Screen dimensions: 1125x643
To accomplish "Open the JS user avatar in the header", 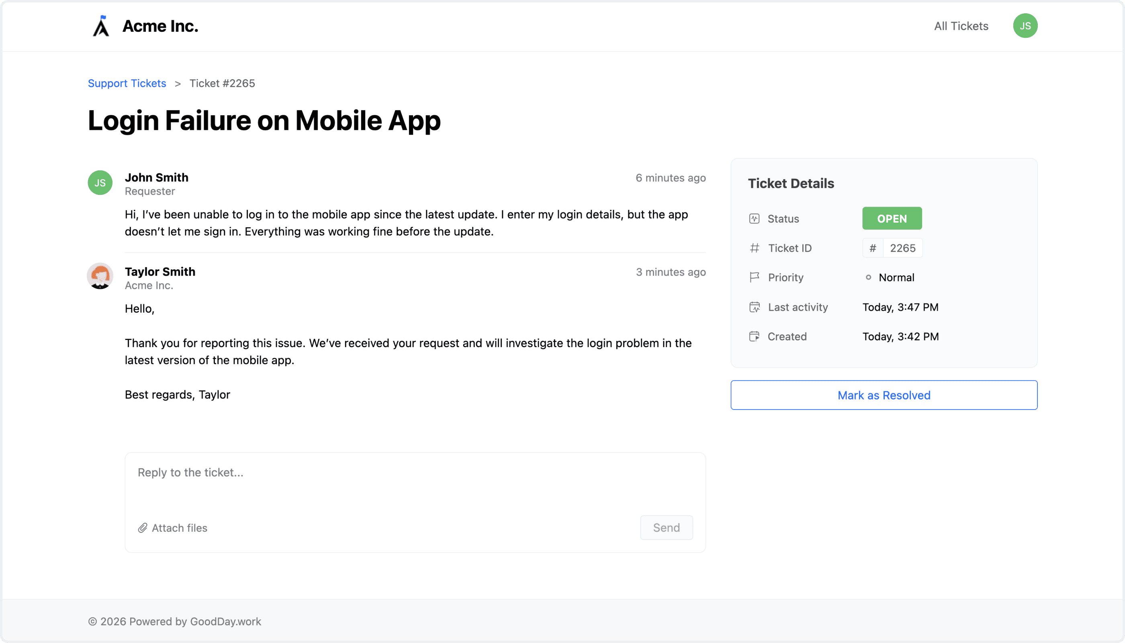I will (x=1025, y=26).
